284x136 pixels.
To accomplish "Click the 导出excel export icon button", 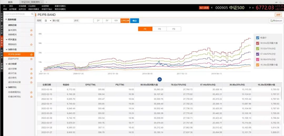I will [x=276, y=21].
